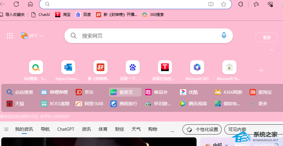Switch to the 购物 tab

pos(153,129)
